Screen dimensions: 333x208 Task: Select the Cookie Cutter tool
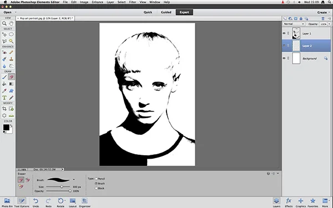(4, 116)
